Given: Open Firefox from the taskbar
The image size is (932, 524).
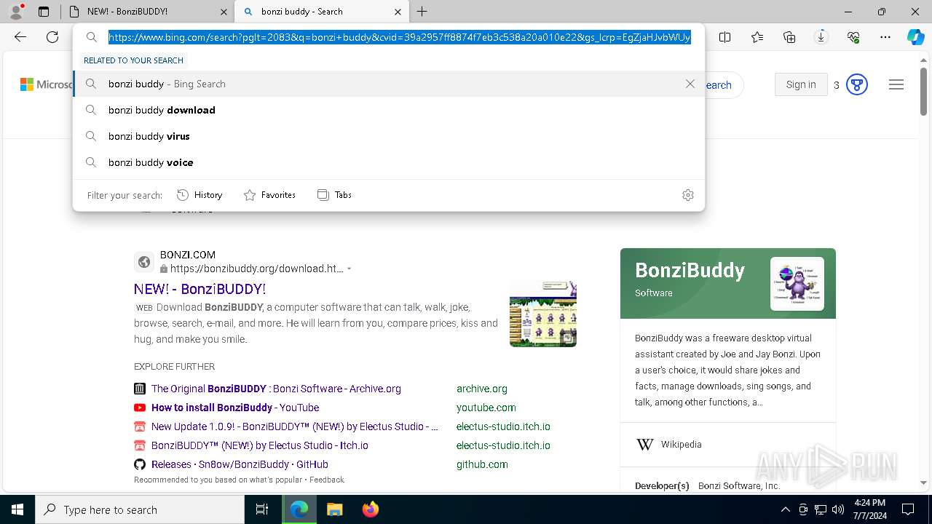Looking at the screenshot, I should (x=370, y=509).
